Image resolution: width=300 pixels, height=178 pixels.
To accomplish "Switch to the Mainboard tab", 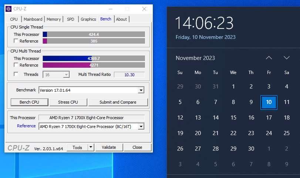I will click(33, 19).
